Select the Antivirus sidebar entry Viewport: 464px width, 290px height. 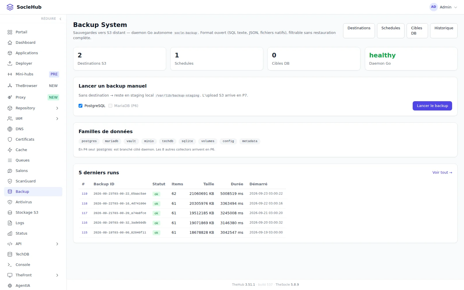tap(33, 202)
